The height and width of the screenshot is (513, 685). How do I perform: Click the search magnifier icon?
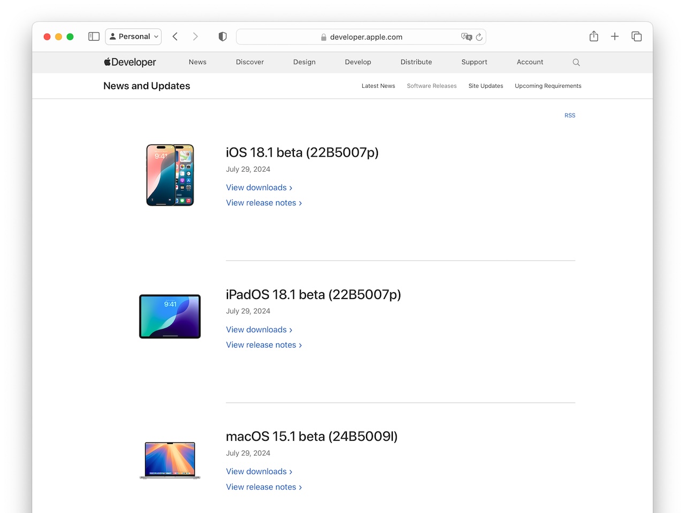tap(576, 63)
